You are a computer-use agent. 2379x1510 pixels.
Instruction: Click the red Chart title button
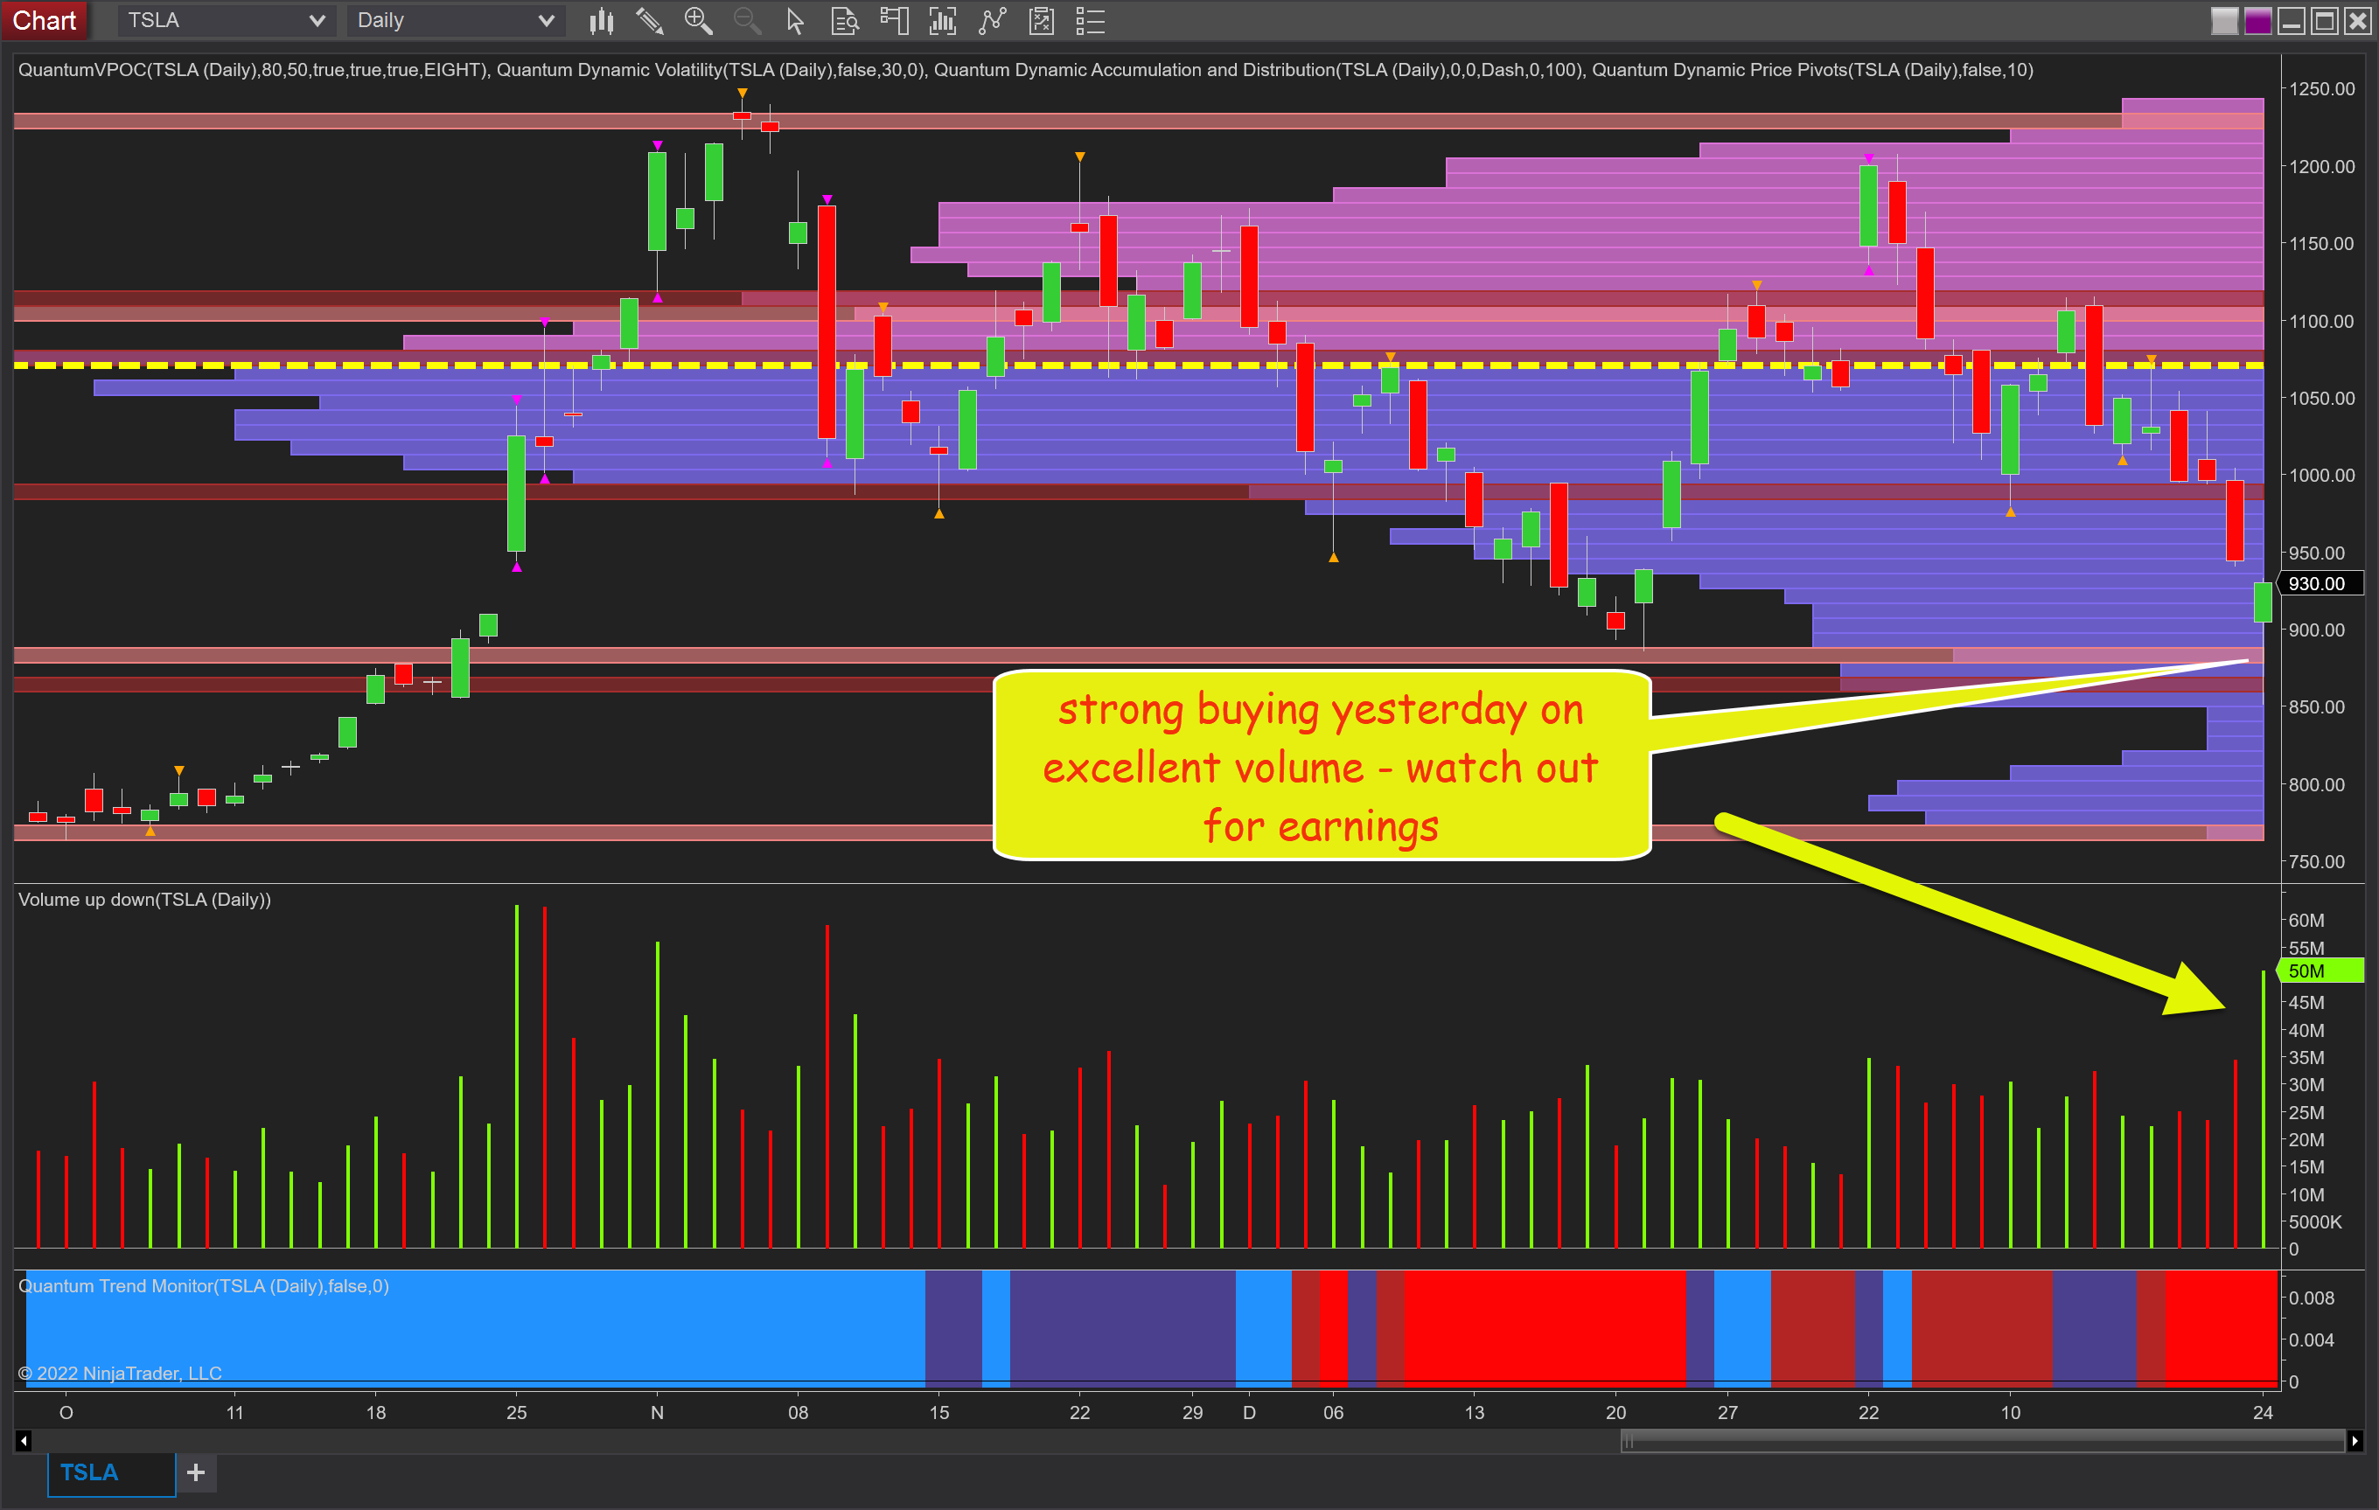(45, 21)
